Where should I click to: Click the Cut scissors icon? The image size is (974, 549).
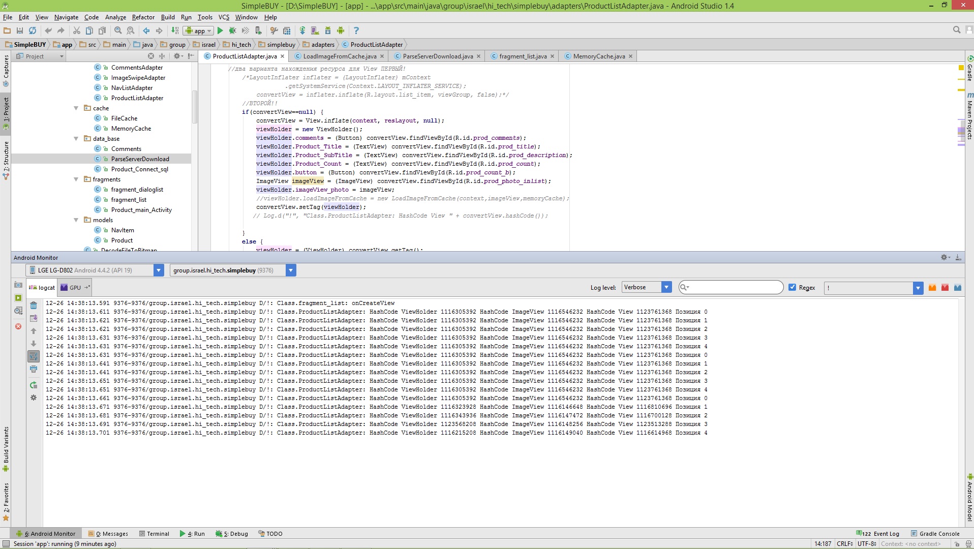tap(77, 30)
